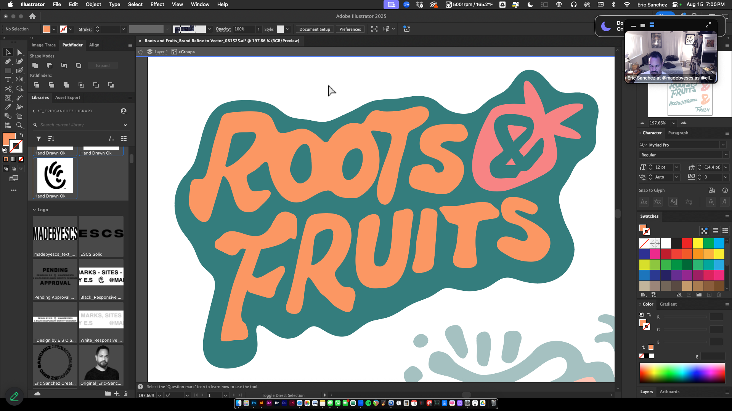
Task: Click the Expand button in Pathfinder
Action: [x=102, y=65]
